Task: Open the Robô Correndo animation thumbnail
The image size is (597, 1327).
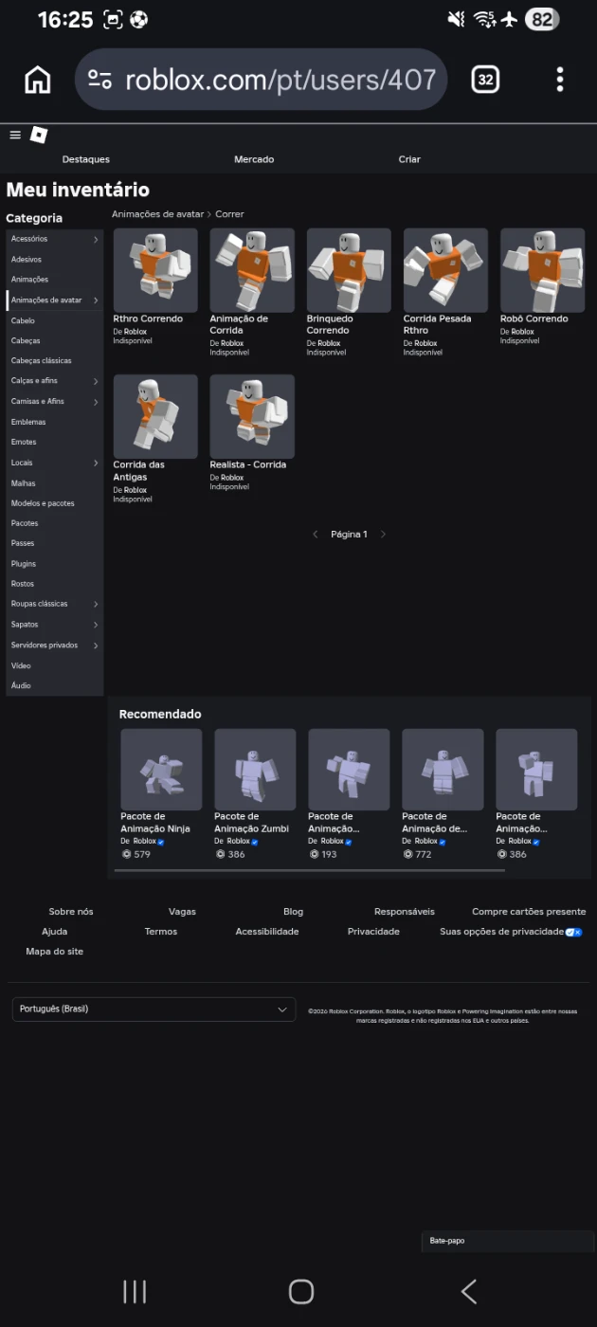Action: pyautogui.click(x=542, y=270)
